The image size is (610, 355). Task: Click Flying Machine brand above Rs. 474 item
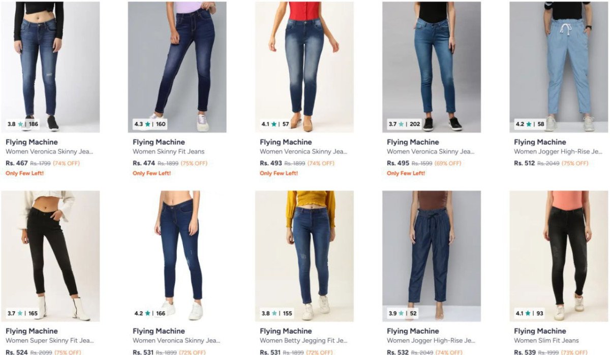click(x=159, y=142)
